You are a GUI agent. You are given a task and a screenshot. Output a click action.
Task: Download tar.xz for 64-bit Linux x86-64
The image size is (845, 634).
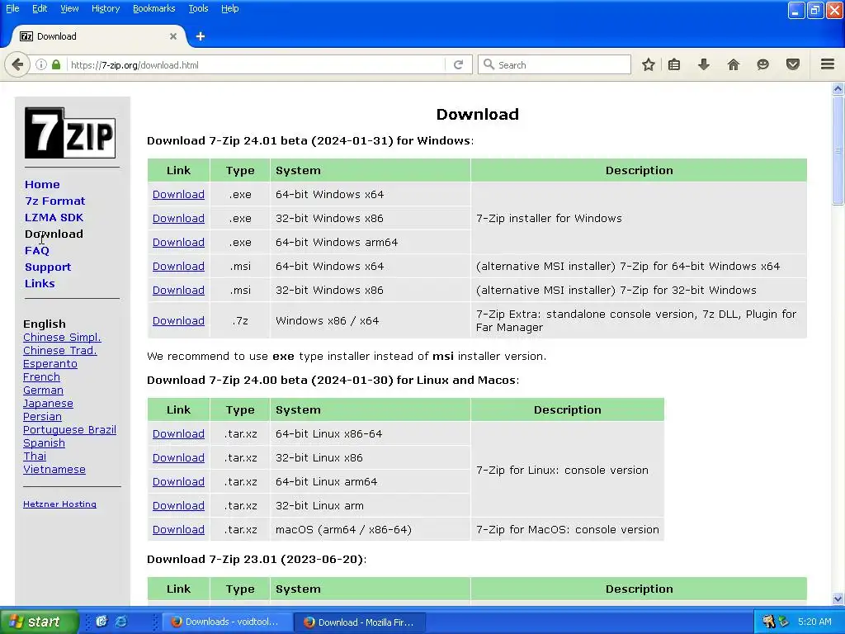click(178, 434)
